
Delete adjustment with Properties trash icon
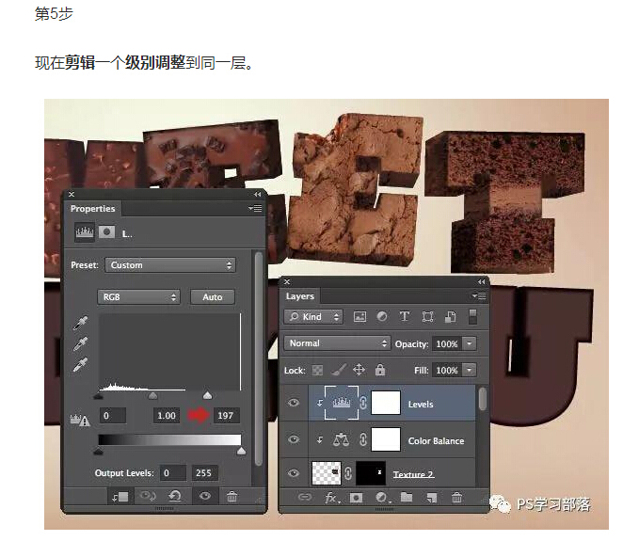(x=232, y=497)
